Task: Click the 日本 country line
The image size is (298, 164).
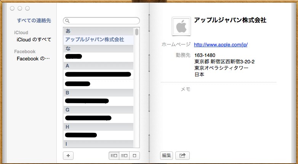Action: point(199,74)
